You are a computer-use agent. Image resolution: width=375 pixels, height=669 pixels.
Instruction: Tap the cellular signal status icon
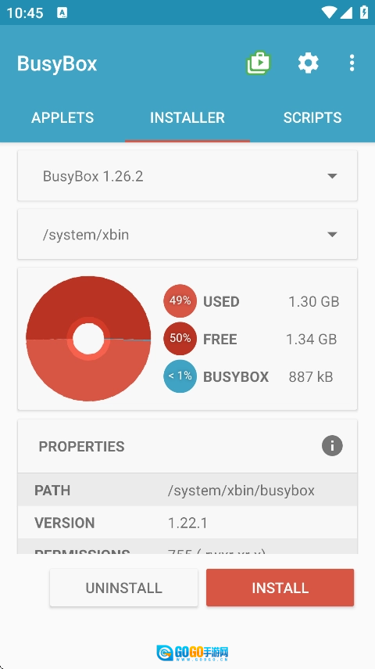pyautogui.click(x=346, y=13)
